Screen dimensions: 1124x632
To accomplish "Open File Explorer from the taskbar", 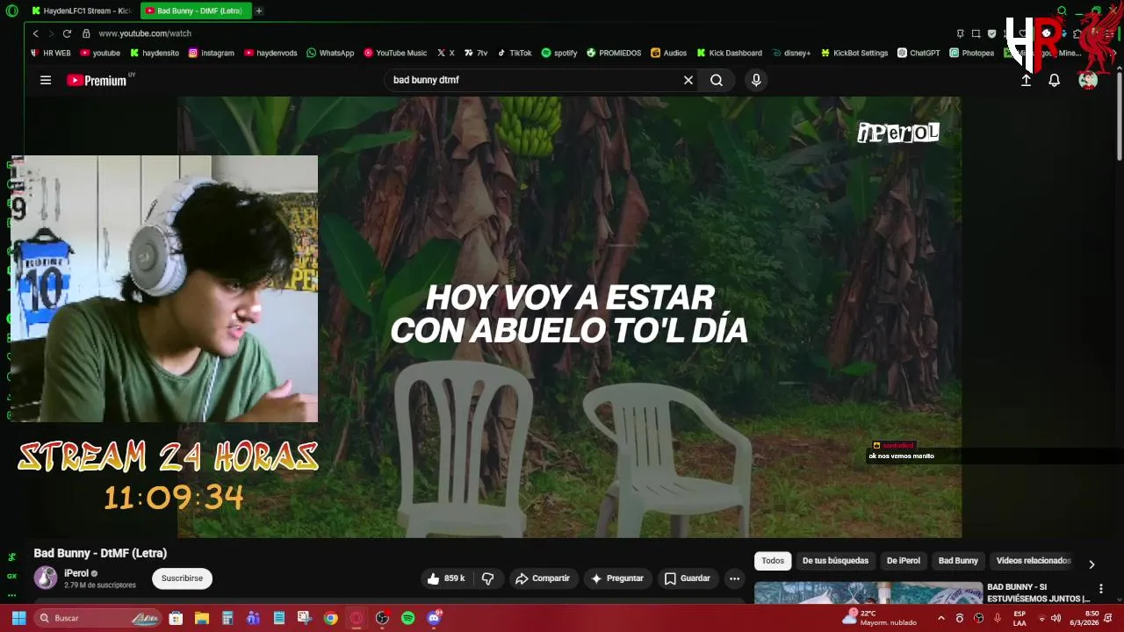I will 201,618.
